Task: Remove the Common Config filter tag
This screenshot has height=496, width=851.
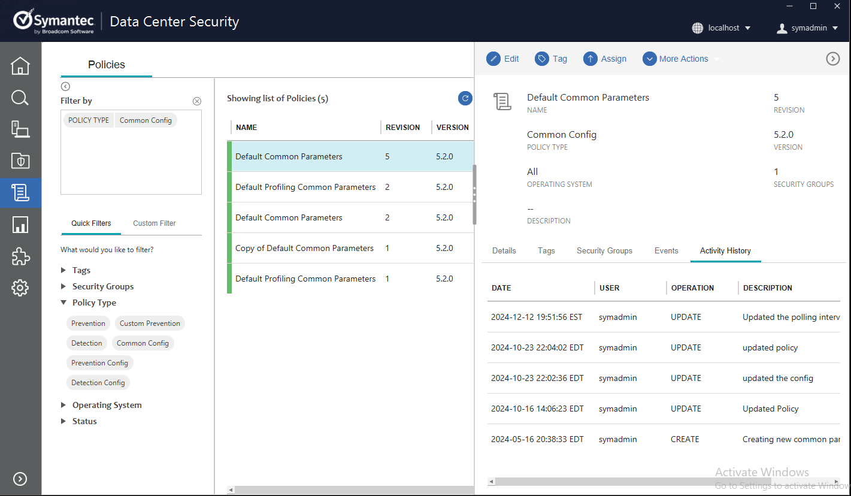Action: tap(146, 120)
